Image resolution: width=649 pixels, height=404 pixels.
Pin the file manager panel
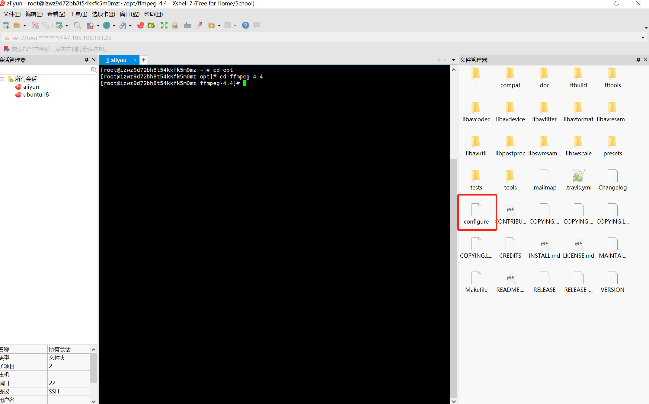point(638,60)
